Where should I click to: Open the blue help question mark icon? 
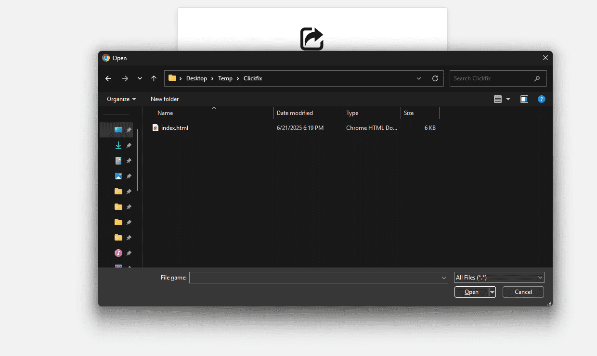click(x=542, y=99)
